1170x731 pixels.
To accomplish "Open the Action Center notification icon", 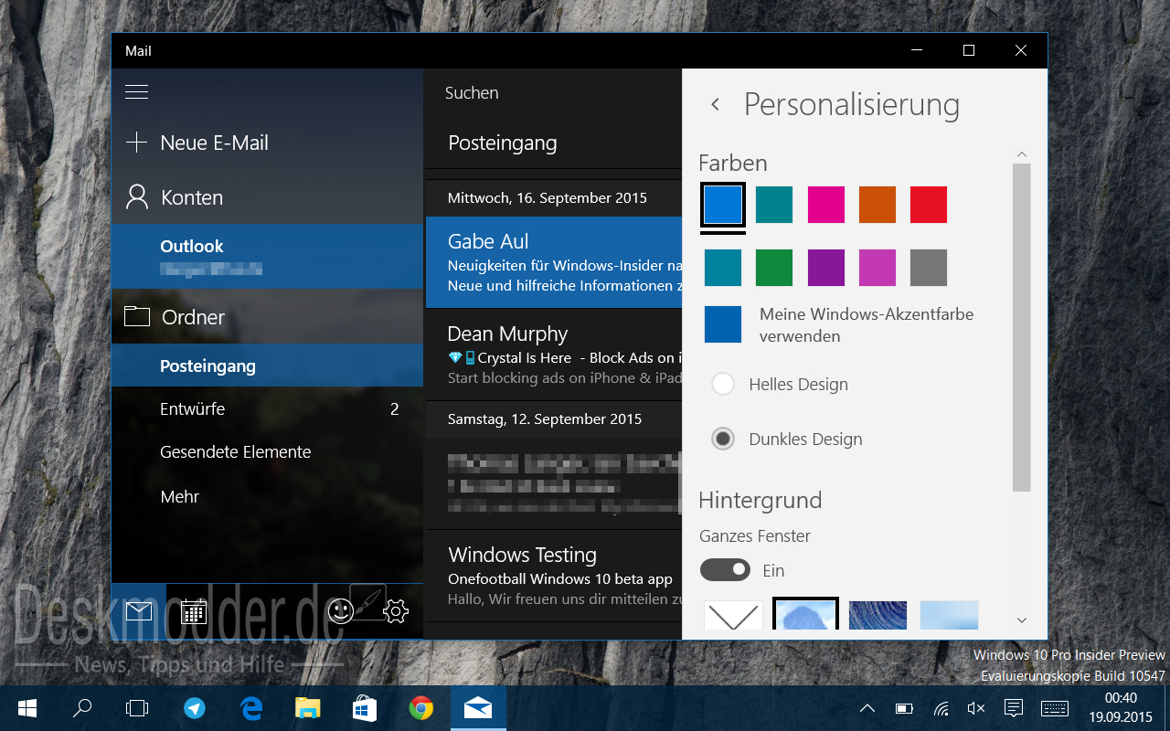I will (1013, 708).
